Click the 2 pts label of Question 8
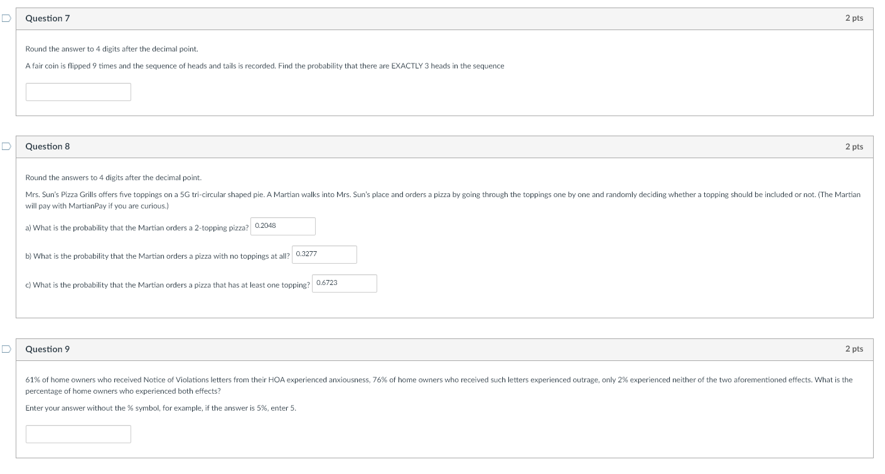 (854, 146)
